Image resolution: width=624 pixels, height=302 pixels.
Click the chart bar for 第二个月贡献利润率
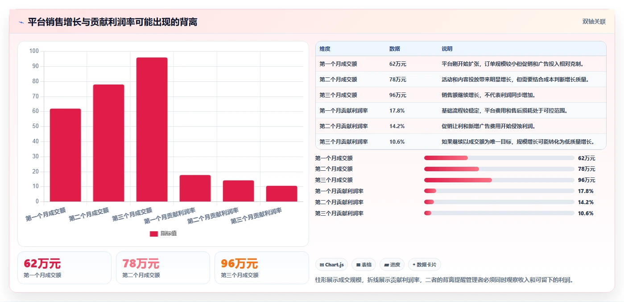(x=239, y=191)
